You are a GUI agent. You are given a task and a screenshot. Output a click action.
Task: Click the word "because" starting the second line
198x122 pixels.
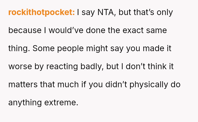(x=25, y=30)
